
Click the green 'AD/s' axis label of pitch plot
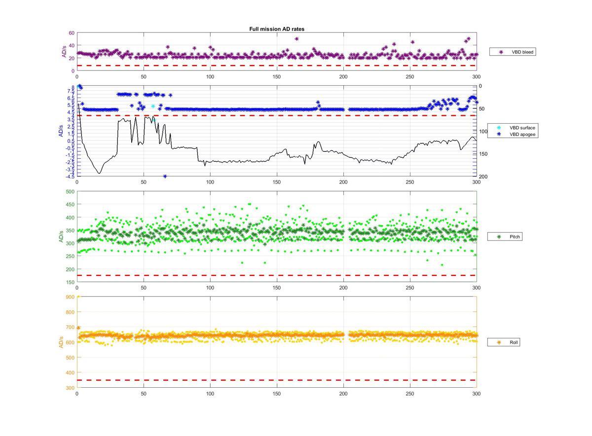[61, 237]
